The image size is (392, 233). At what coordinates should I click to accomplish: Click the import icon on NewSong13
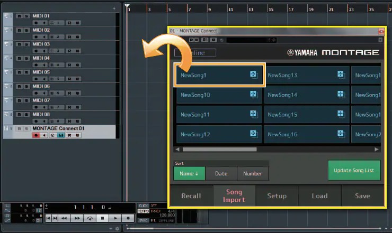pos(341,74)
